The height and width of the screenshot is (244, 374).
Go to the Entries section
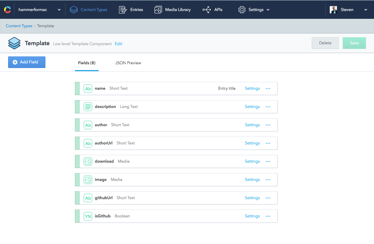131,10
